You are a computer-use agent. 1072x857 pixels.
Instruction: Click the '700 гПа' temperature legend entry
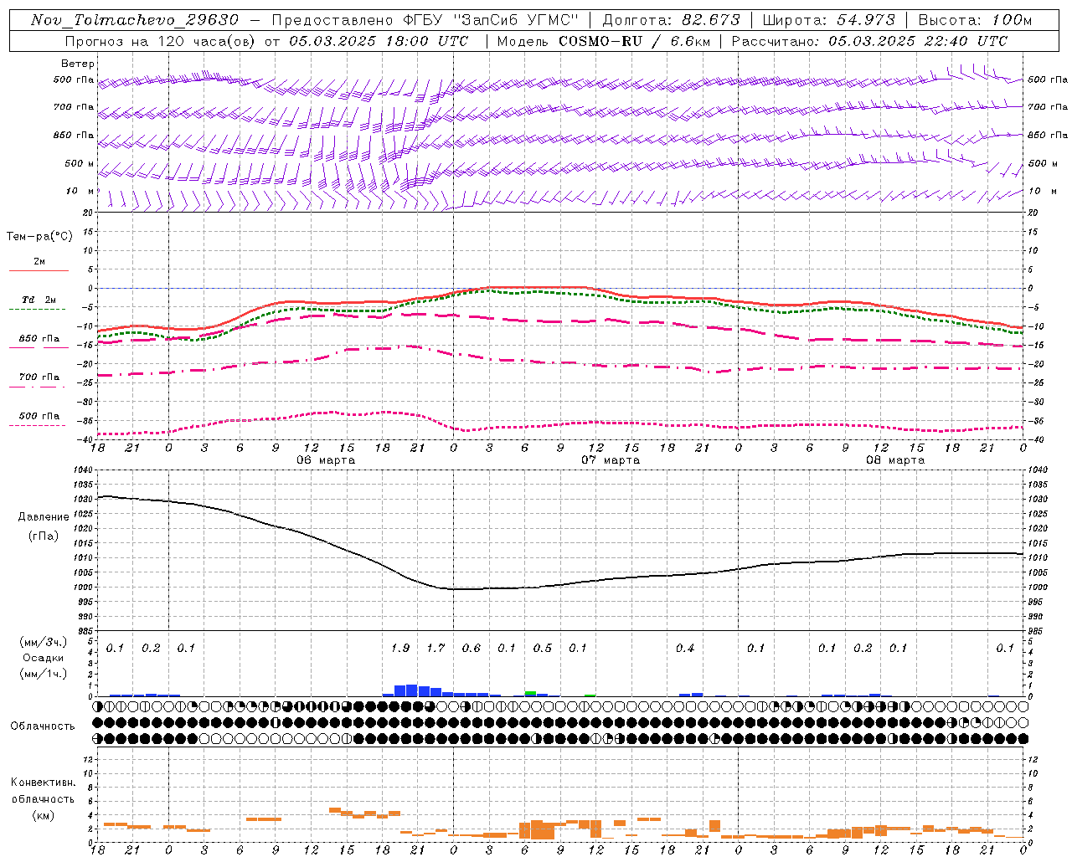pos(39,377)
